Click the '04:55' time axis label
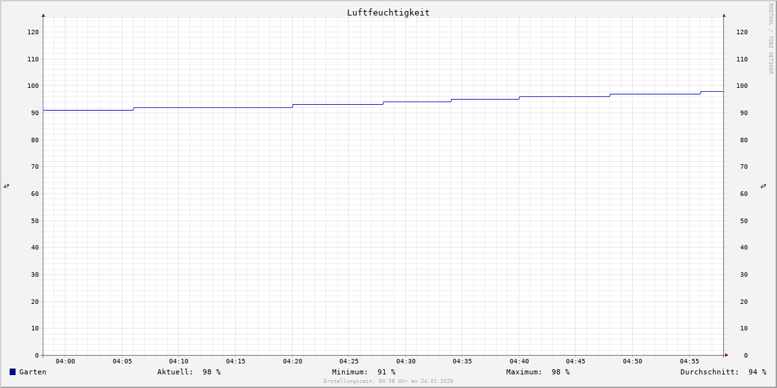Screen dimensions: 777x388 (690, 361)
